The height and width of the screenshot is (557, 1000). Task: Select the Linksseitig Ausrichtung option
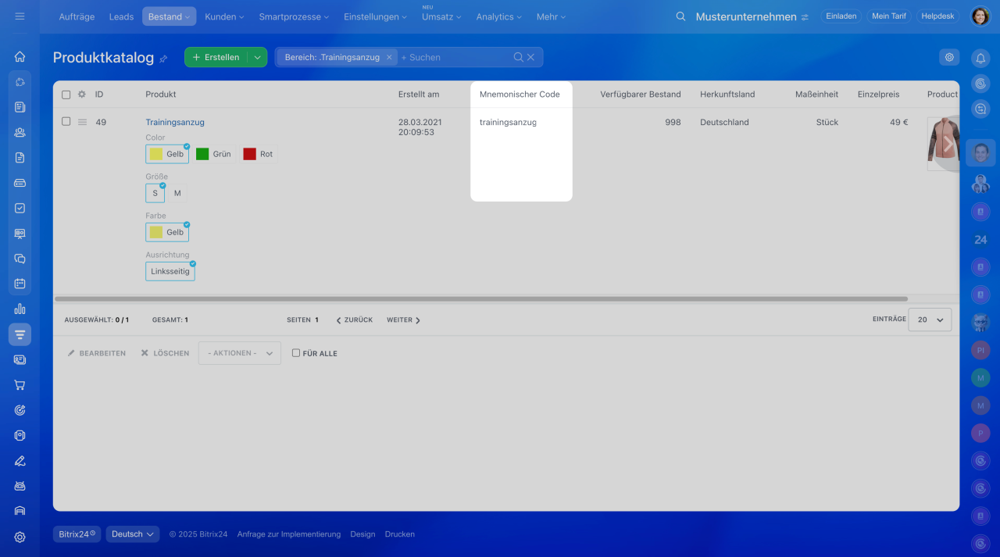tap(170, 271)
